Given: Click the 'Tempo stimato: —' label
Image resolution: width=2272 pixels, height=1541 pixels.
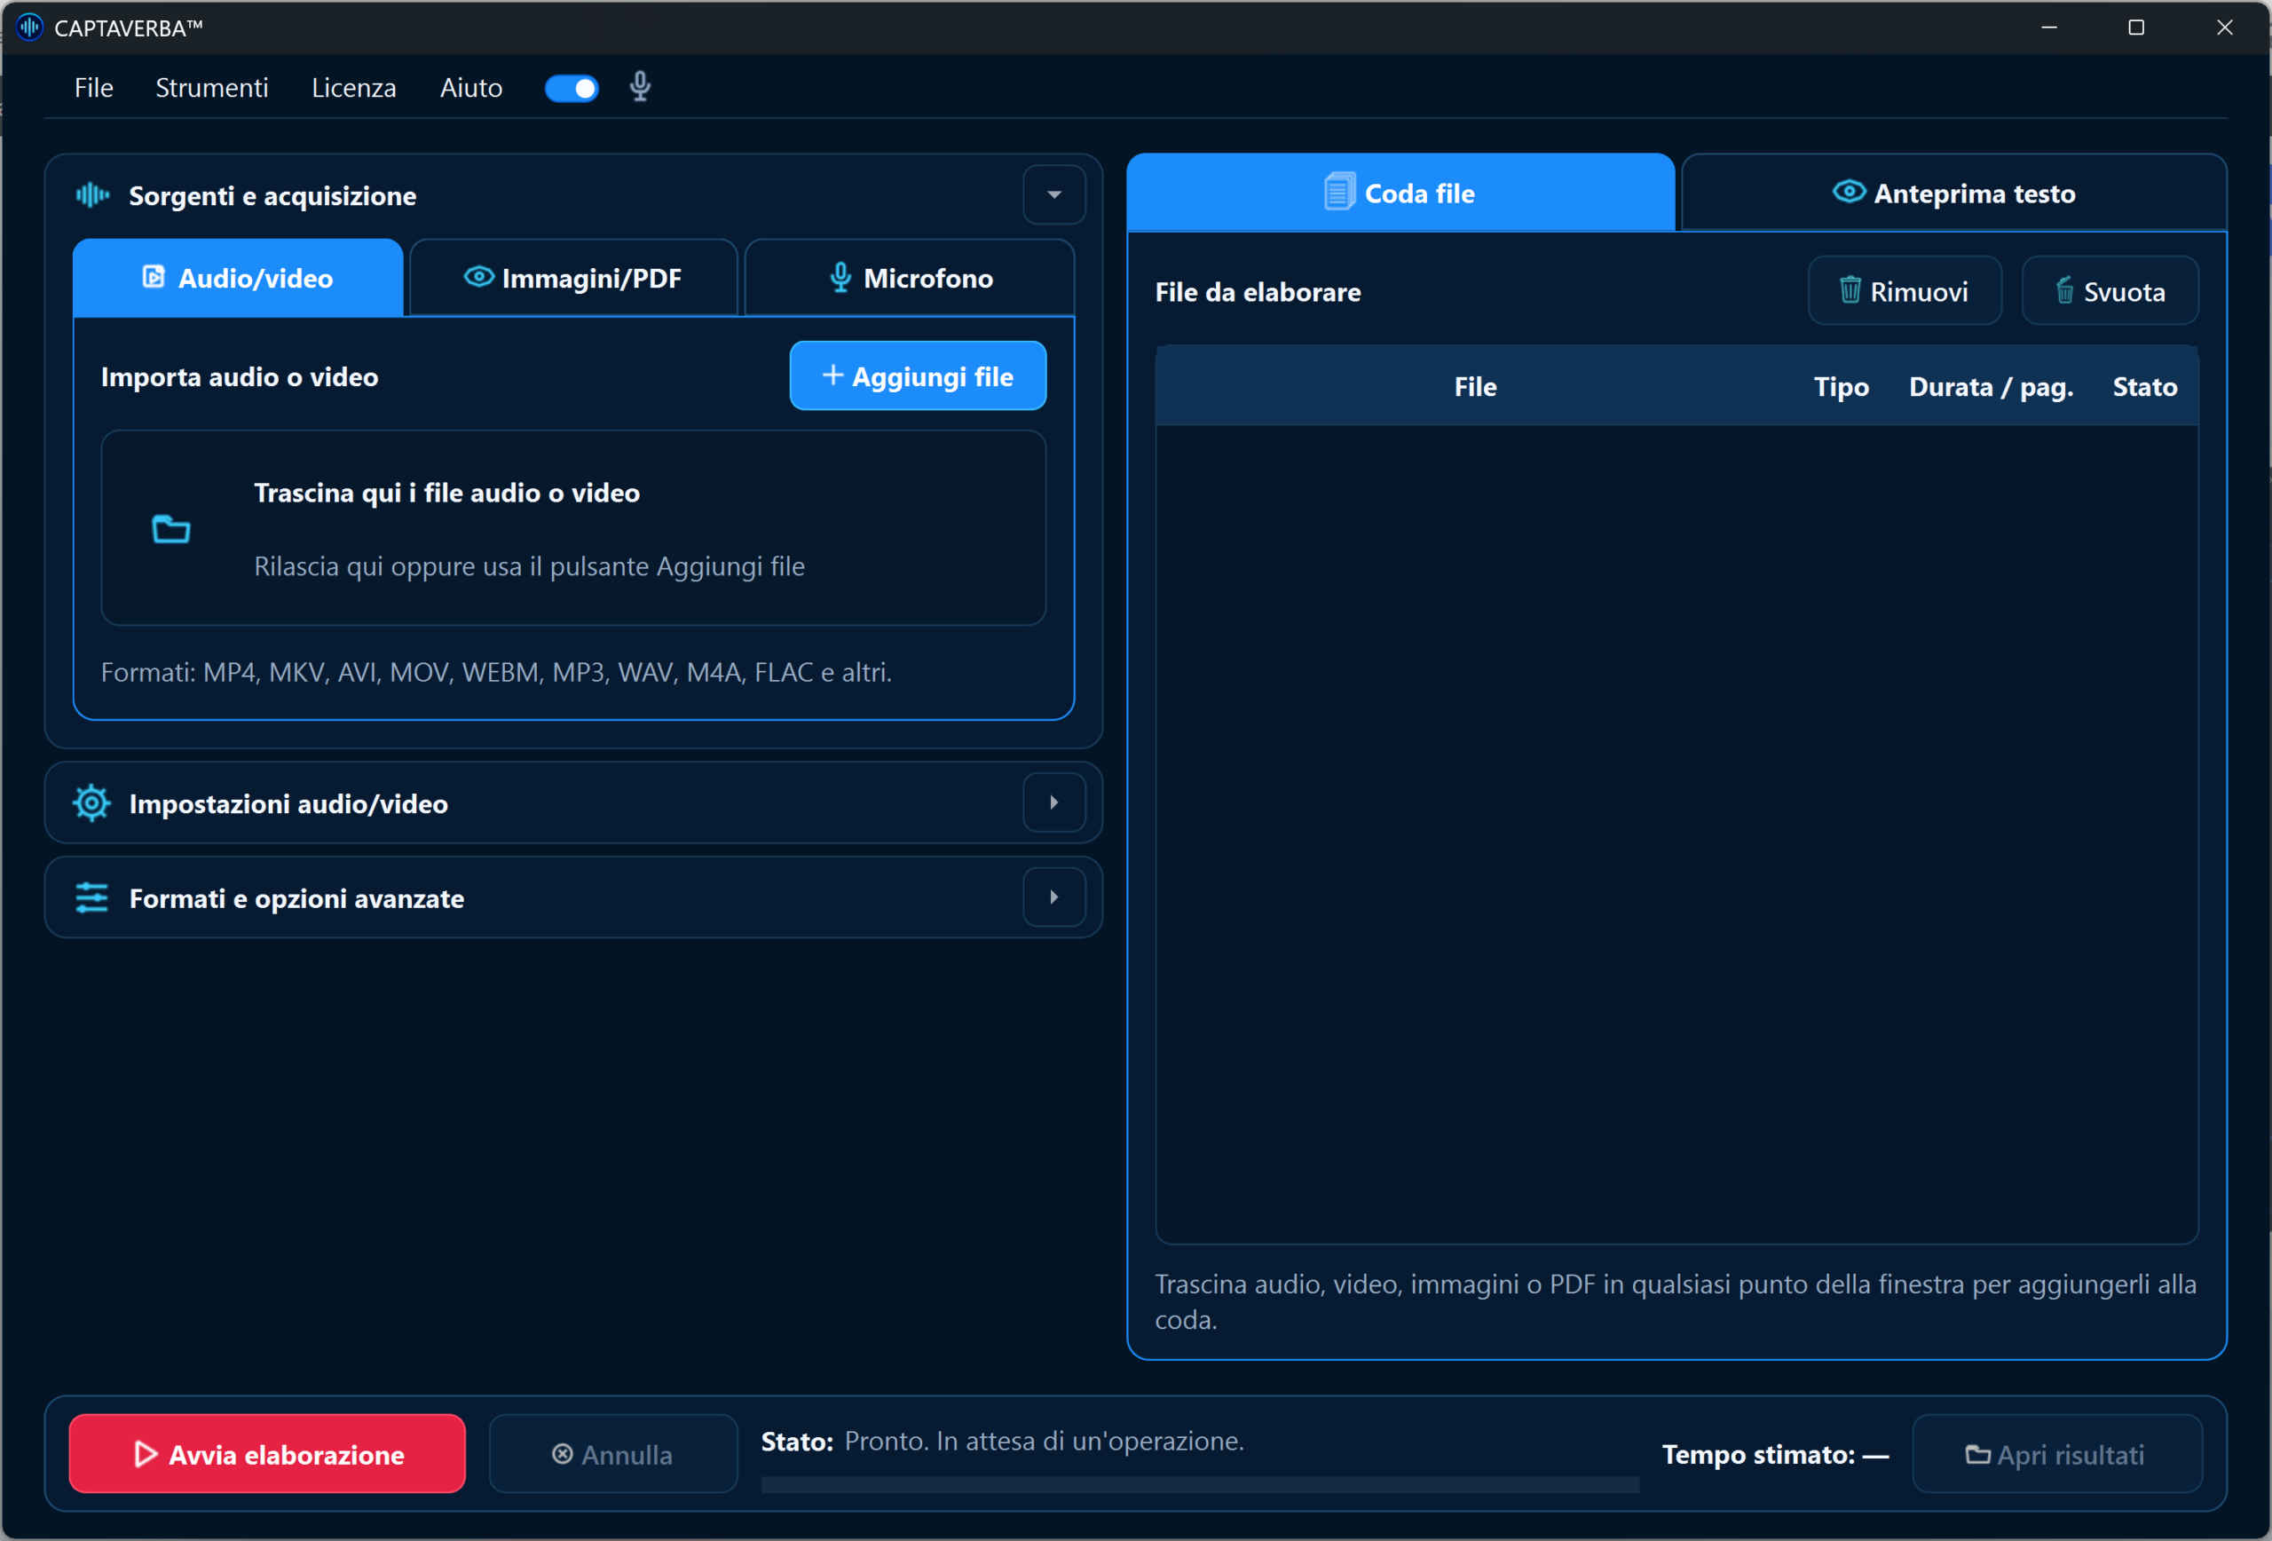Looking at the screenshot, I should coord(1775,1454).
